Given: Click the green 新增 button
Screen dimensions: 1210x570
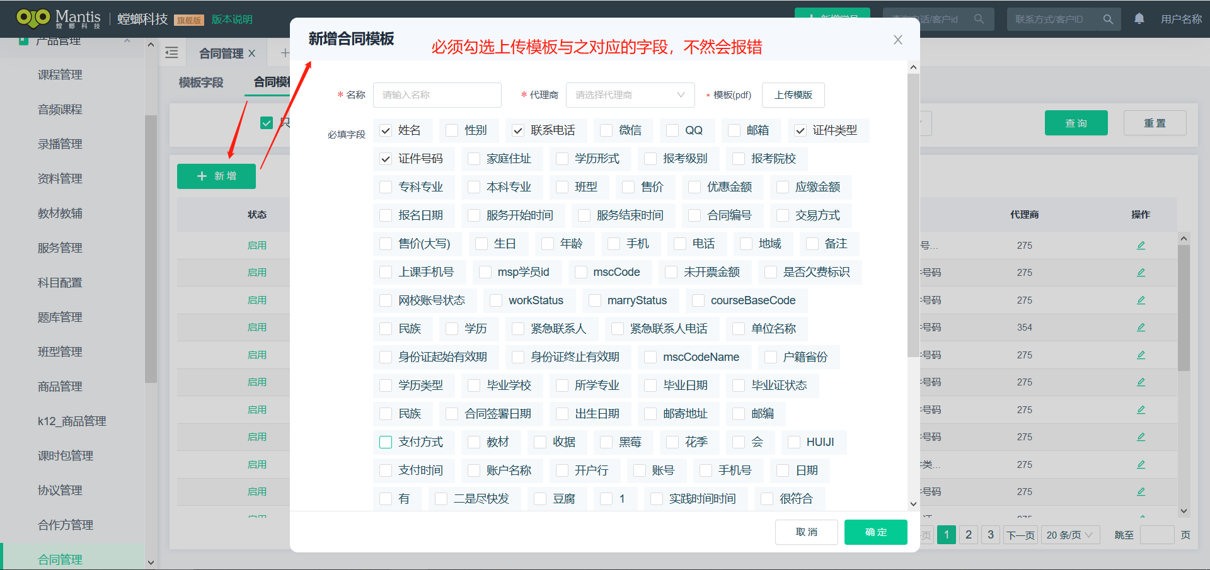Looking at the screenshot, I should pos(216,176).
